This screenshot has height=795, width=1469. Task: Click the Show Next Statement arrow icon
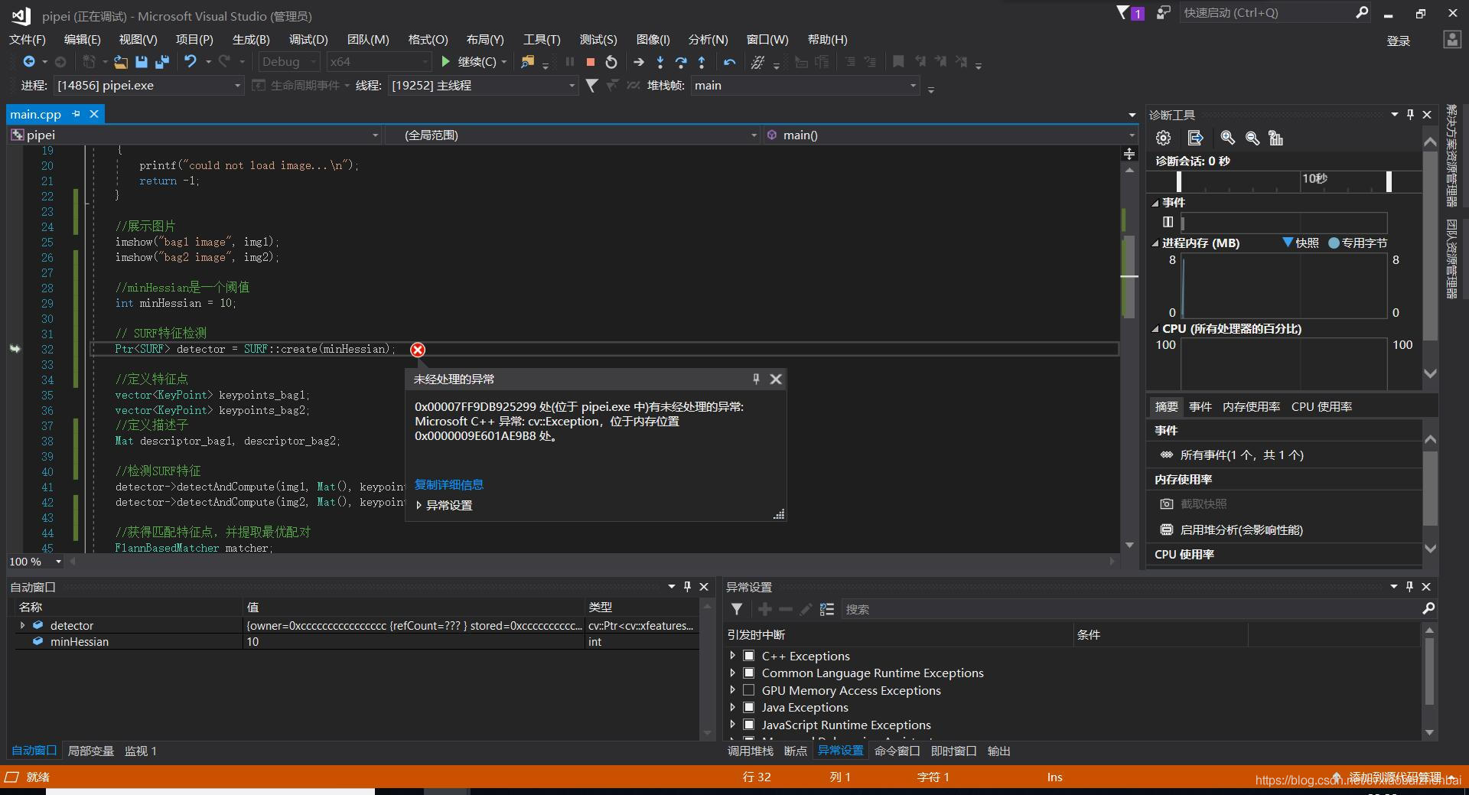(x=639, y=62)
